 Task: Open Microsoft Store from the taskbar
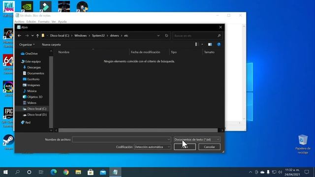pyautogui.click(x=91, y=172)
